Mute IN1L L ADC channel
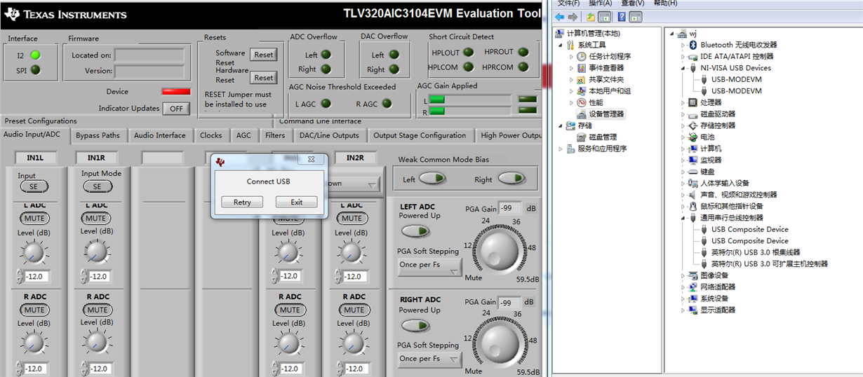This screenshot has height=377, width=863. [34, 219]
